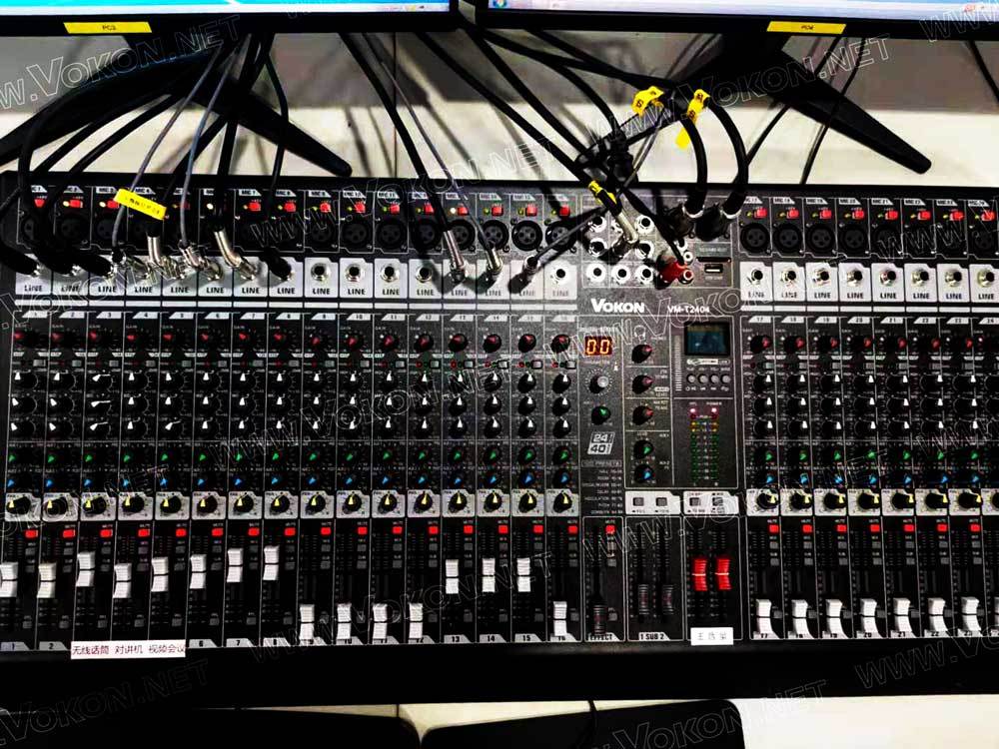This screenshot has width=999, height=749.
Task: Tap the VOKON brand logo
Action: 617,307
